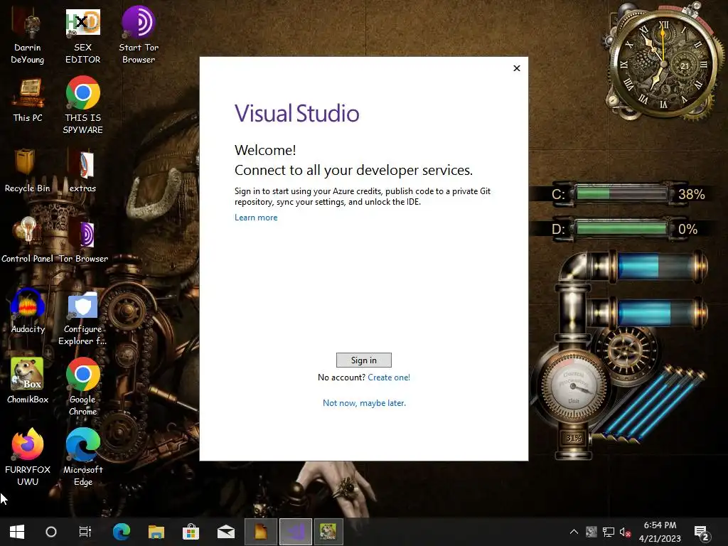Open the extras desktop folder
Screen dimensions: 728x546
coord(82,171)
